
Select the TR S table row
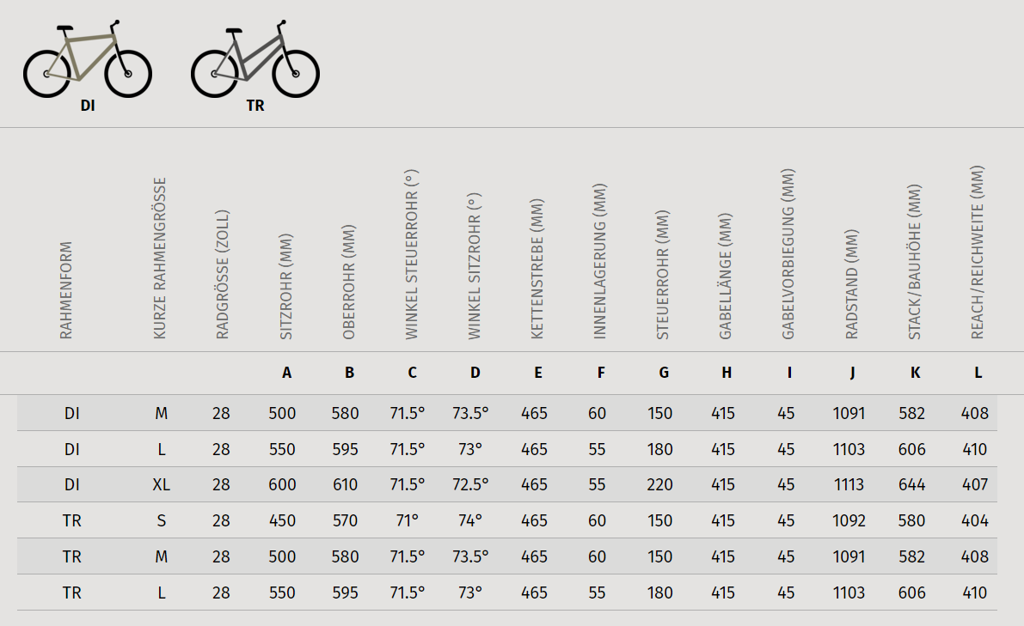click(506, 520)
